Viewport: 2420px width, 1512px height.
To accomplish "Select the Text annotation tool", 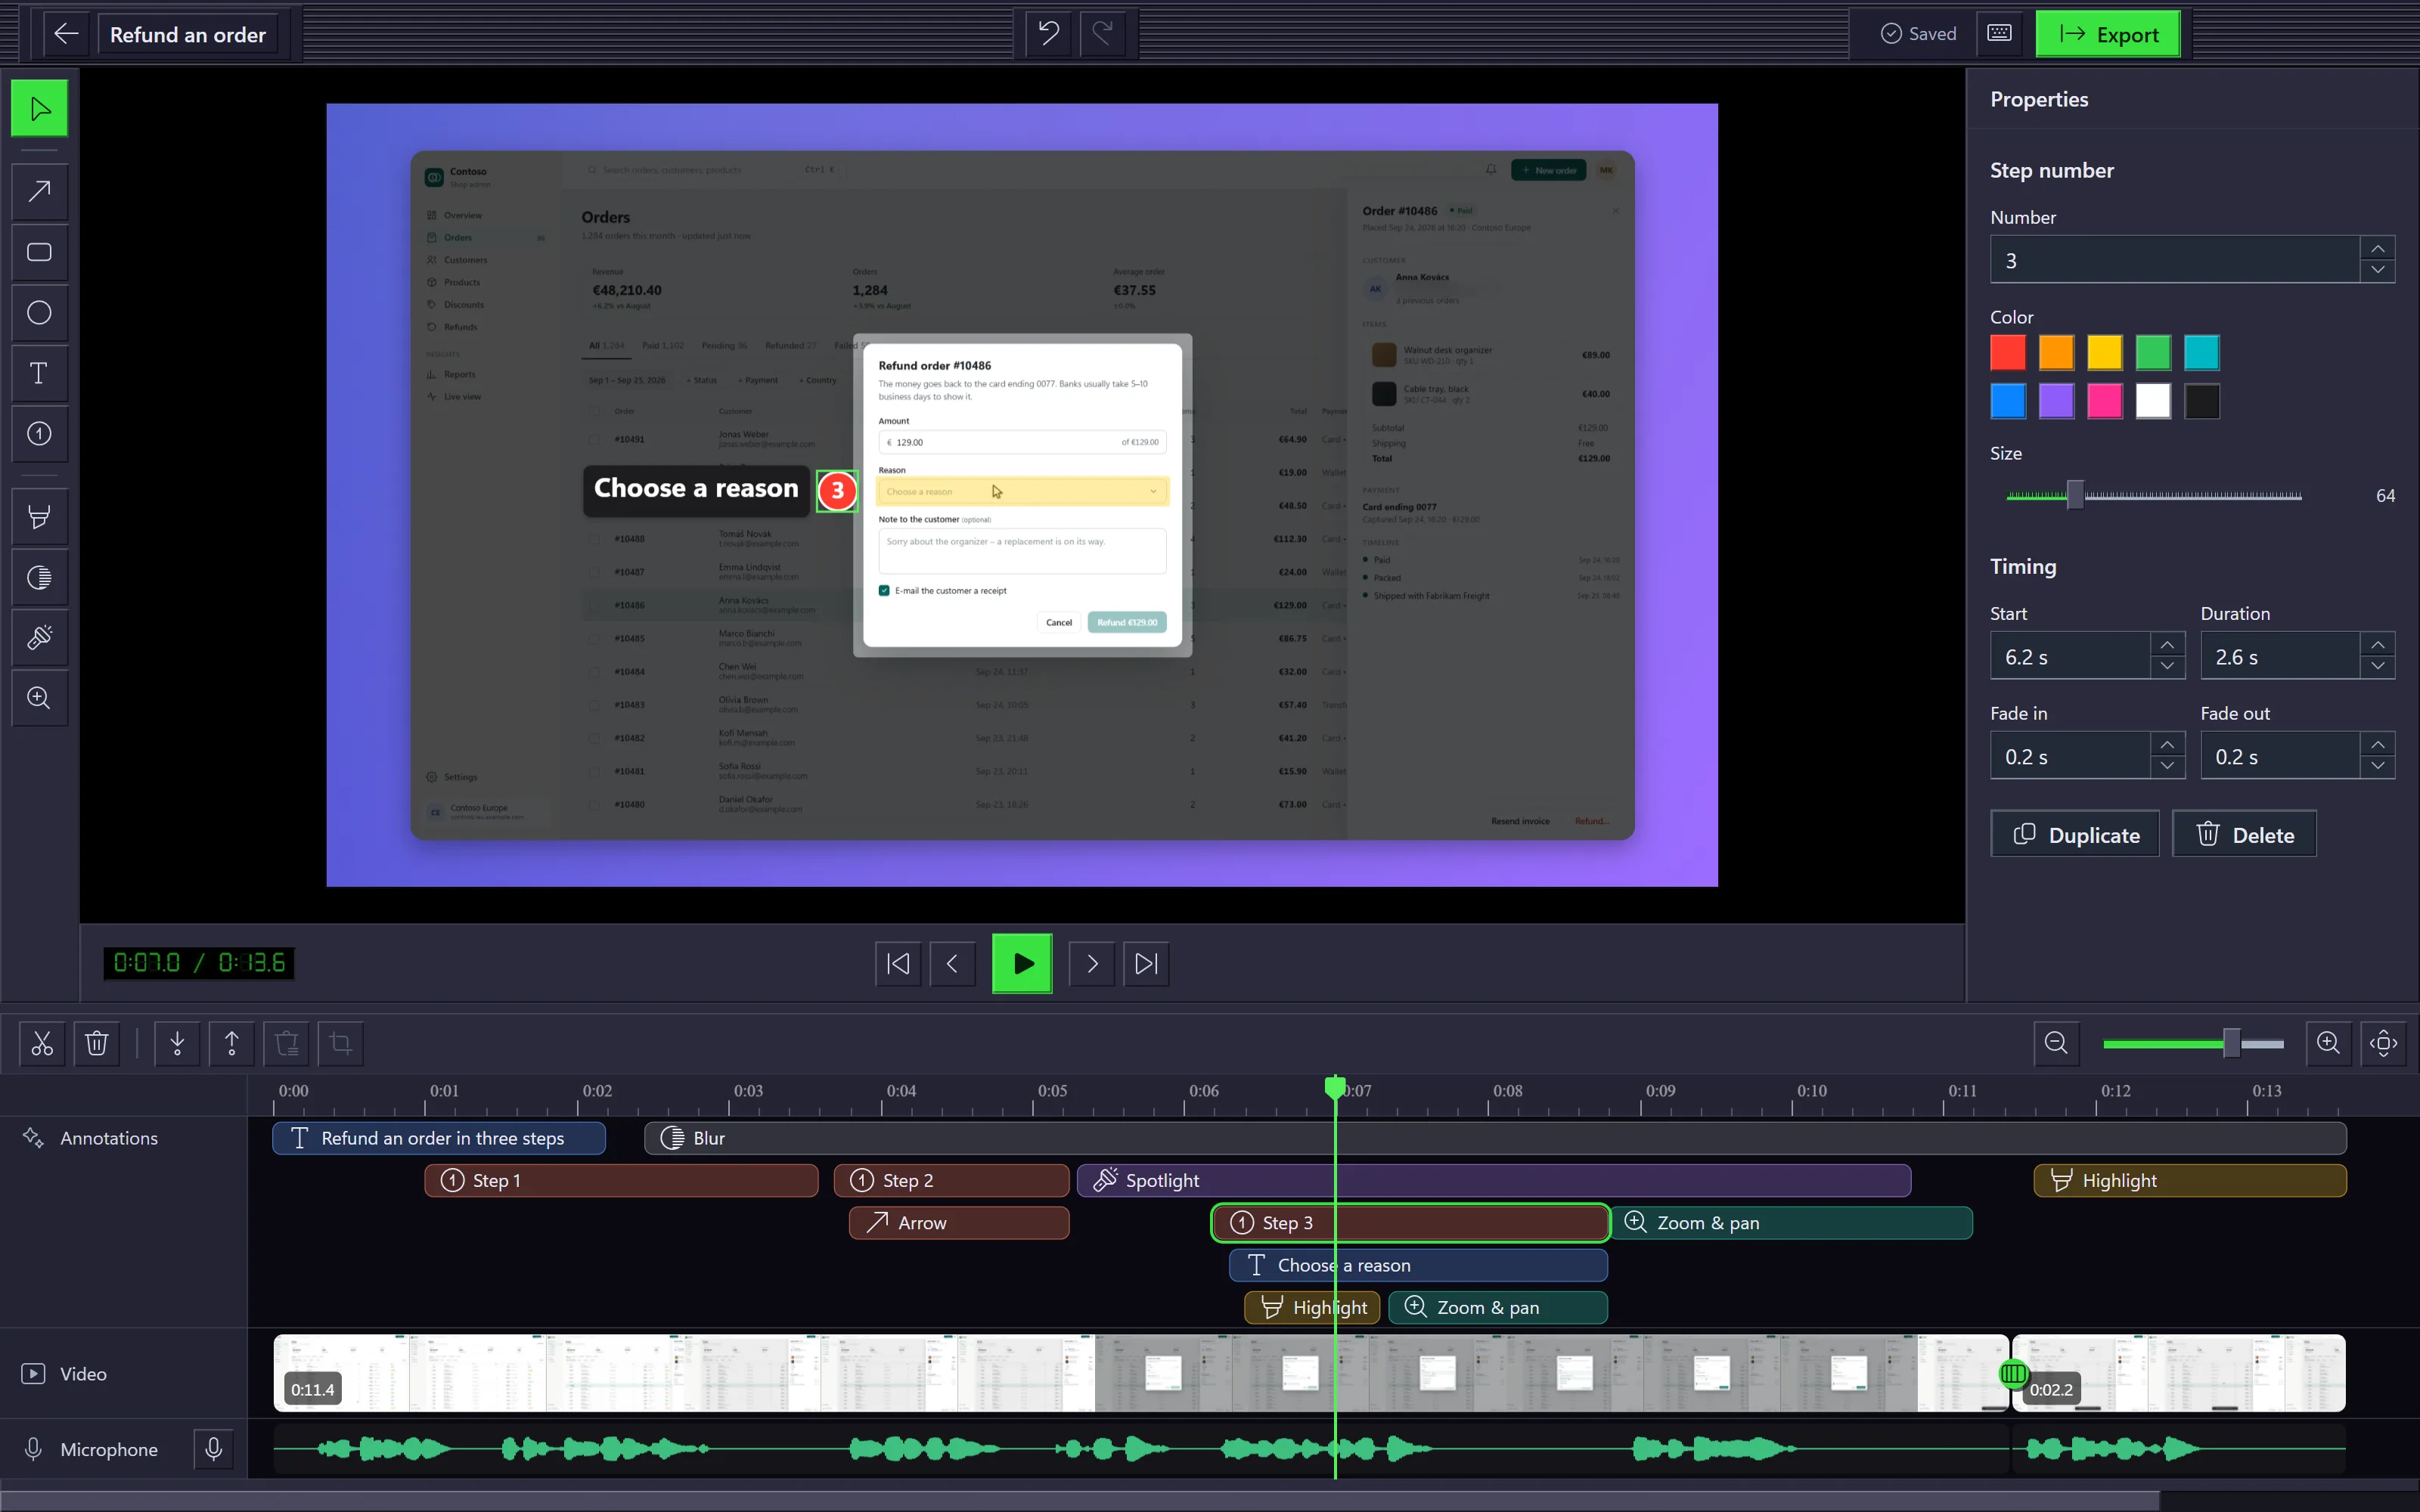I will coord(39,373).
